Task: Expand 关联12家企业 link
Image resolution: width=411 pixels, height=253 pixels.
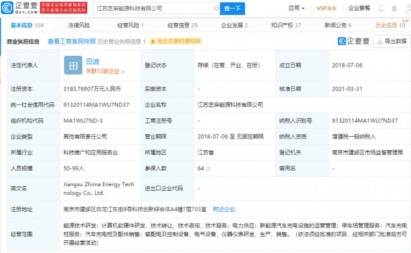Action: (105, 71)
